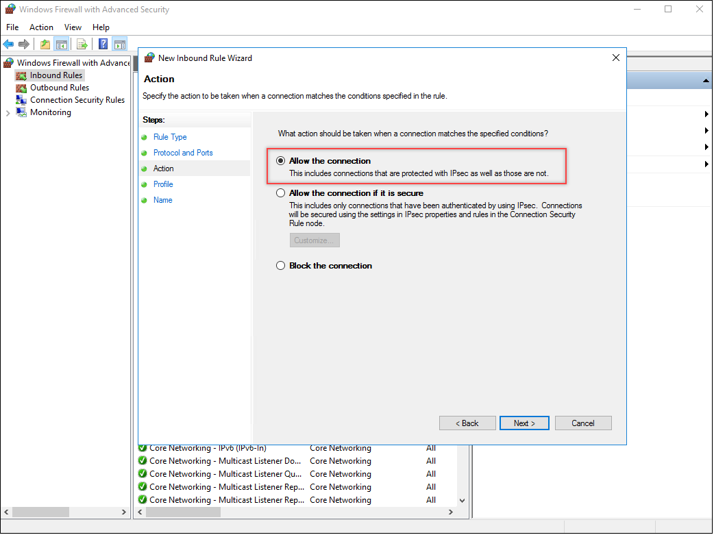Viewport: 714px width, 535px height.
Task: Click the Connection Security Rules computers icon
Action: pos(21,100)
